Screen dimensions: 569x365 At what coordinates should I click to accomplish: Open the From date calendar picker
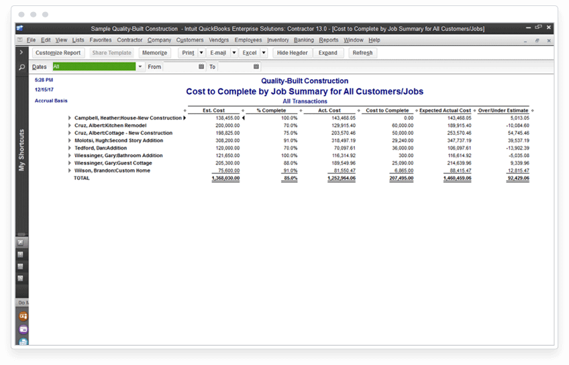pos(201,66)
